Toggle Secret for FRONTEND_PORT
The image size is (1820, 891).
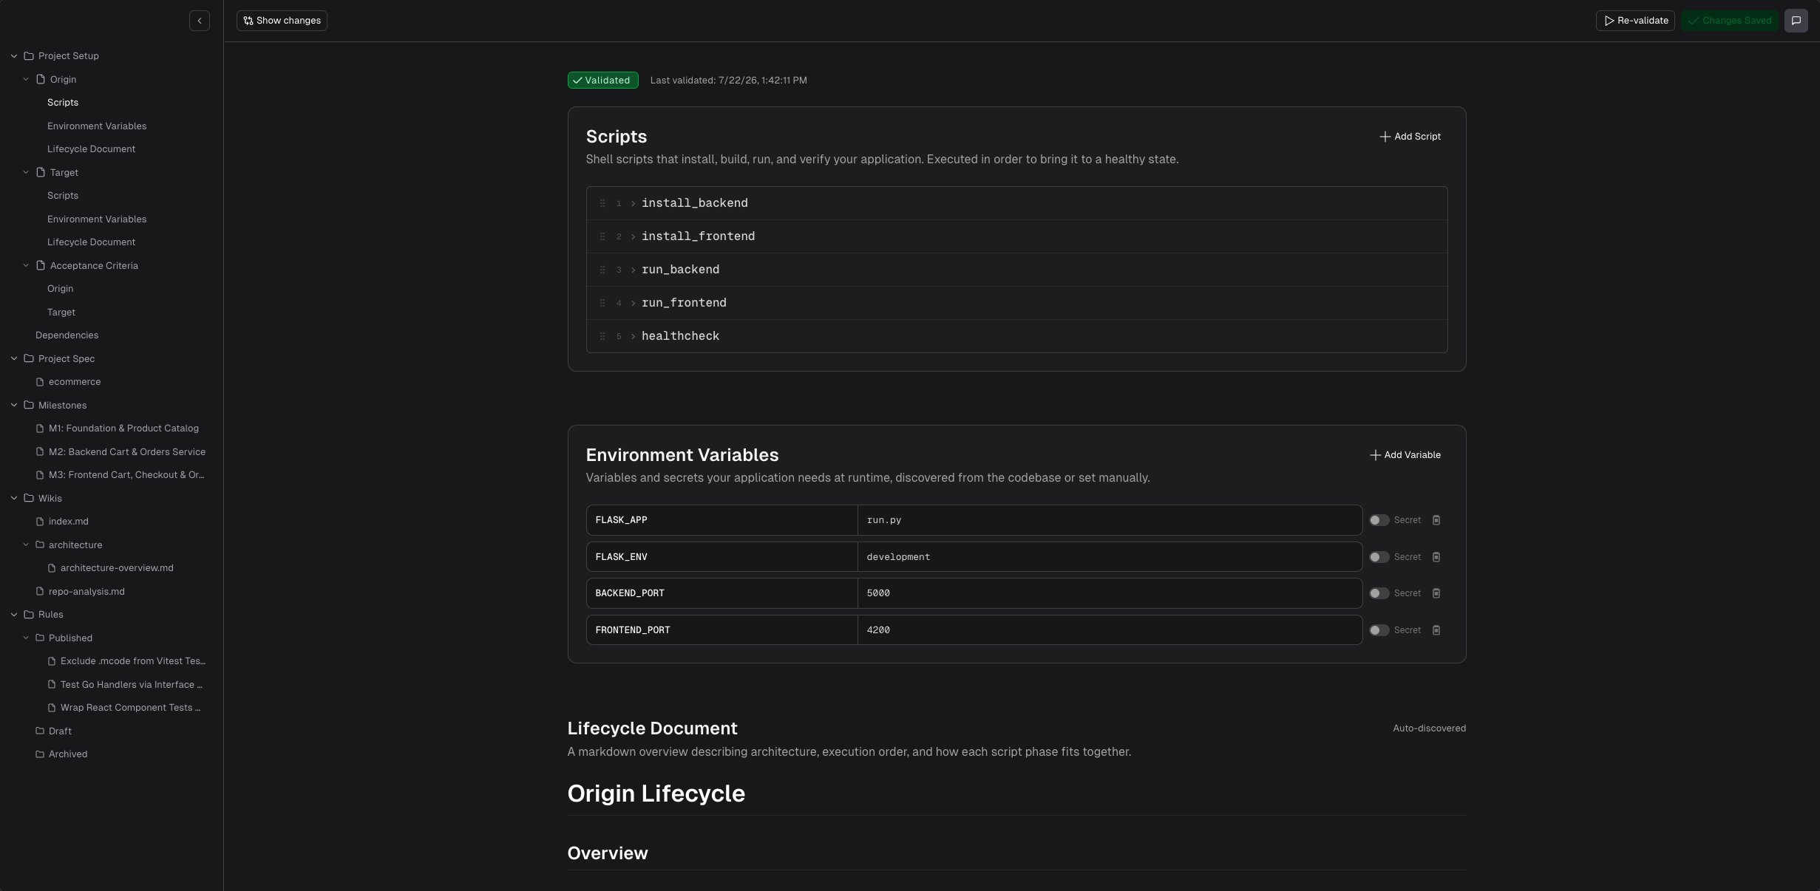[1379, 630]
